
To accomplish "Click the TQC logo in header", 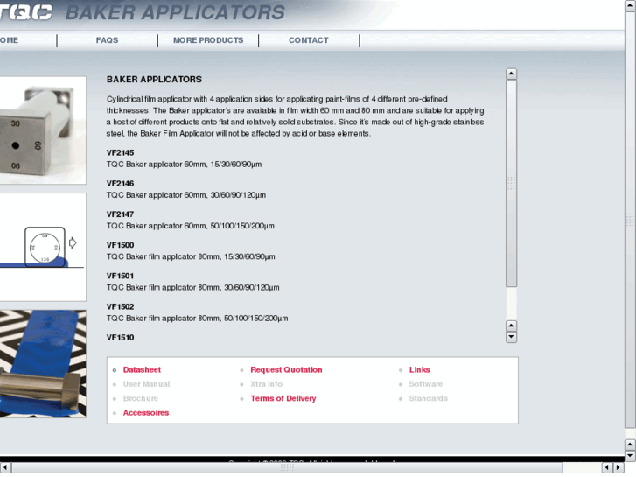I will (x=26, y=12).
